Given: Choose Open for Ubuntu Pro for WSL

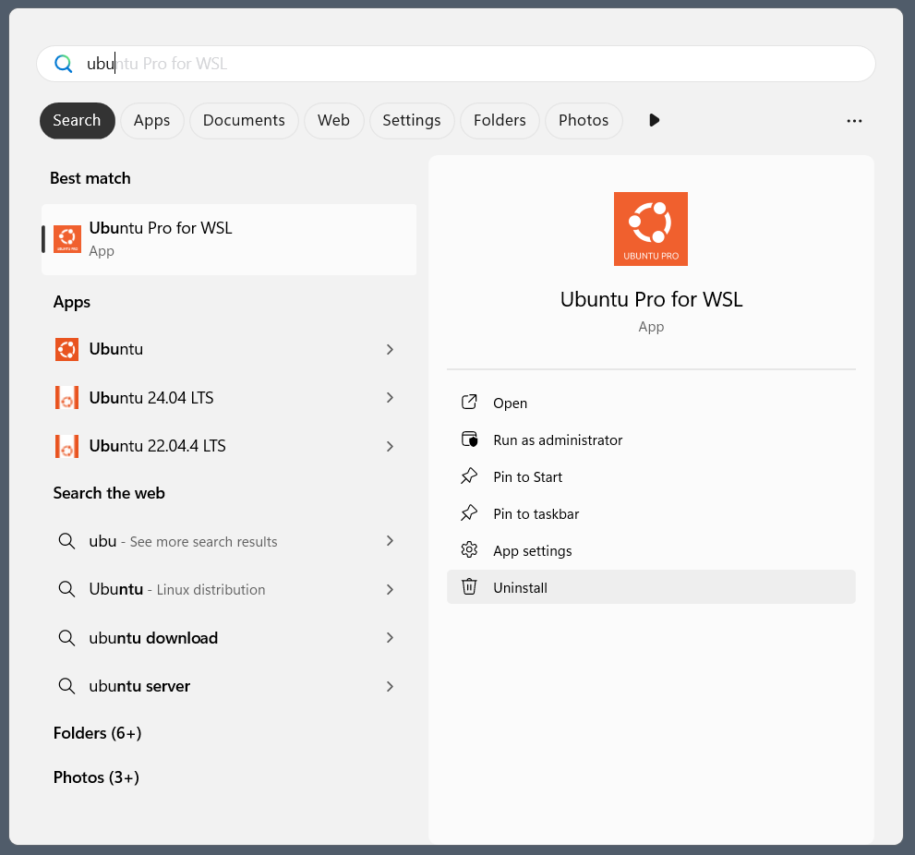Looking at the screenshot, I should pyautogui.click(x=651, y=403).
